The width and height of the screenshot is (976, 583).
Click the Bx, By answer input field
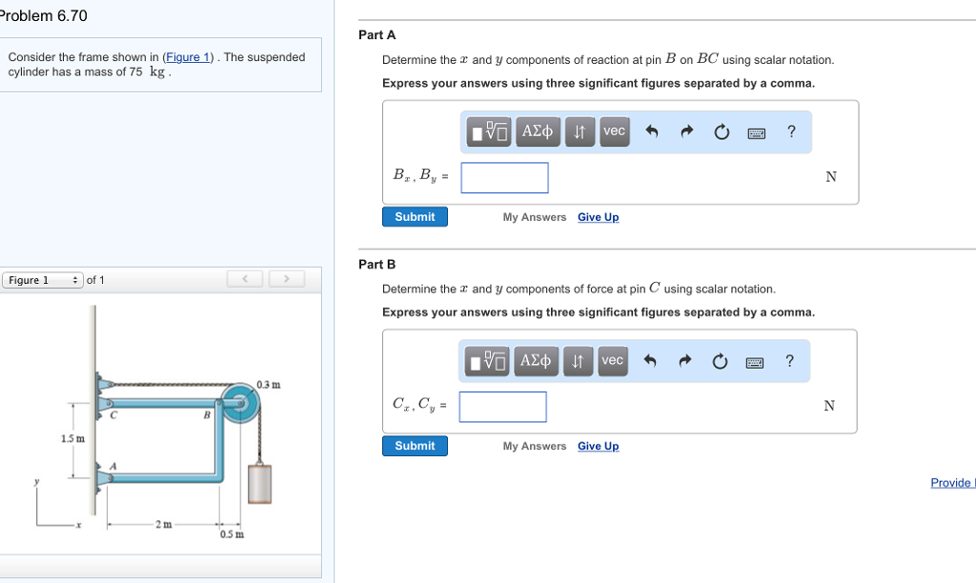click(x=504, y=177)
